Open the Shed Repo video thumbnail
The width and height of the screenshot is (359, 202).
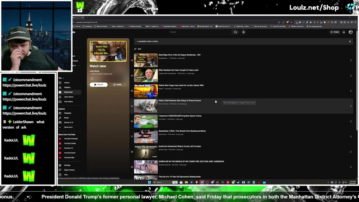point(146,60)
